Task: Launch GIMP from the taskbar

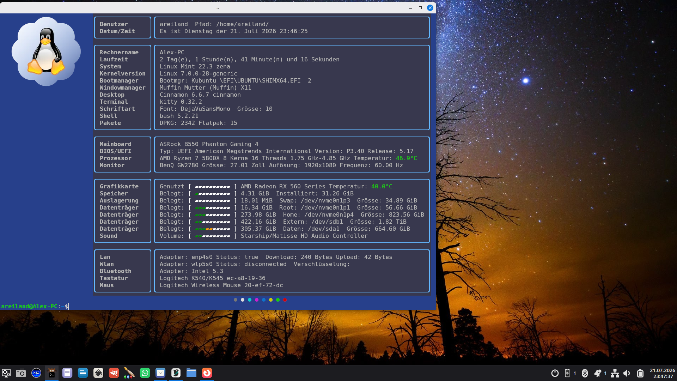Action: coord(114,373)
